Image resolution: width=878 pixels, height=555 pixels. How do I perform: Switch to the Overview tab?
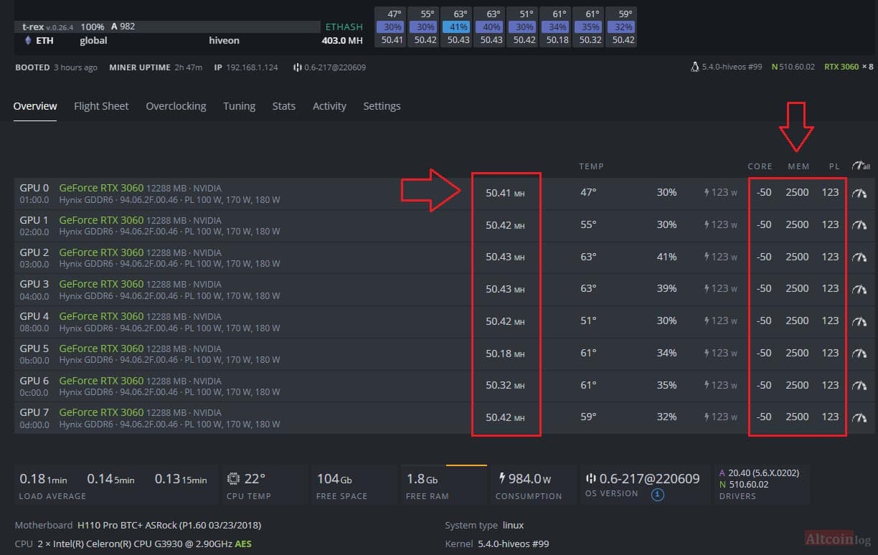tap(35, 106)
